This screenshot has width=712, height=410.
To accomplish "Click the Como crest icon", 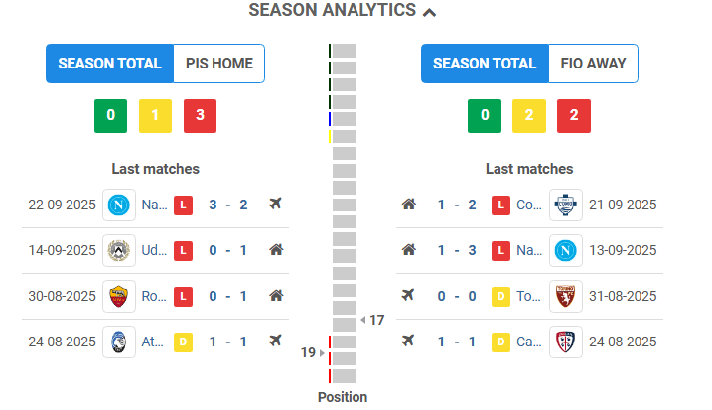I will pyautogui.click(x=566, y=205).
